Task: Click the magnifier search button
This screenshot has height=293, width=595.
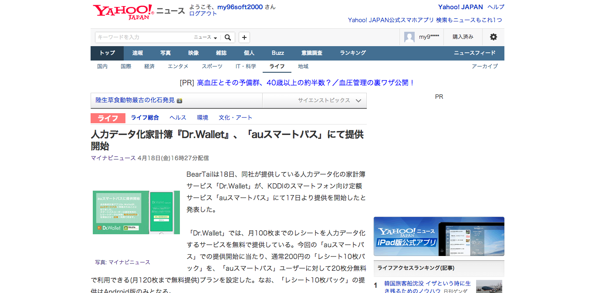Action: click(x=228, y=37)
